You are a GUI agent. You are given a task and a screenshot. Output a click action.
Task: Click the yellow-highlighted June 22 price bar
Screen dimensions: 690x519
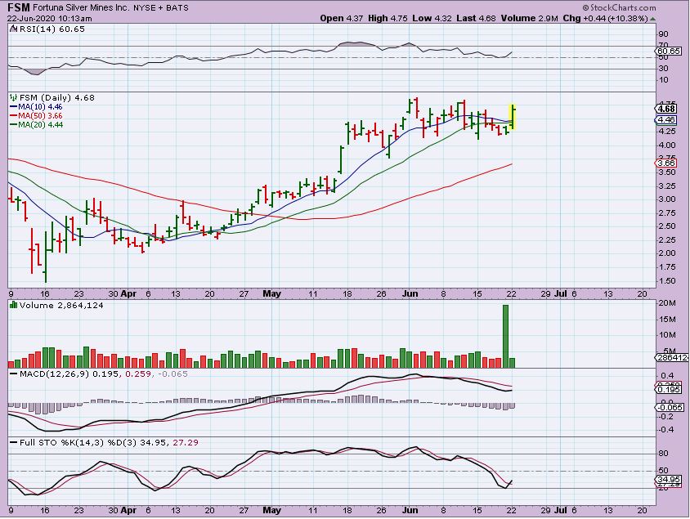point(513,117)
